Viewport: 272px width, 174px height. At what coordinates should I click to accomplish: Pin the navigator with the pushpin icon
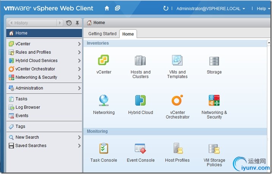(x=77, y=23)
